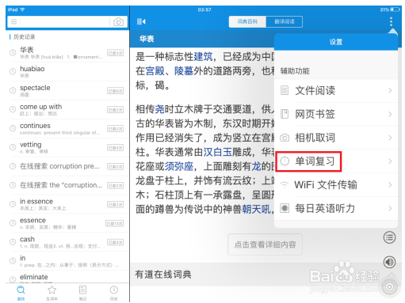Click the clock icon beside spectacle
The width and height of the screenshot is (405, 303).
[x=13, y=90]
